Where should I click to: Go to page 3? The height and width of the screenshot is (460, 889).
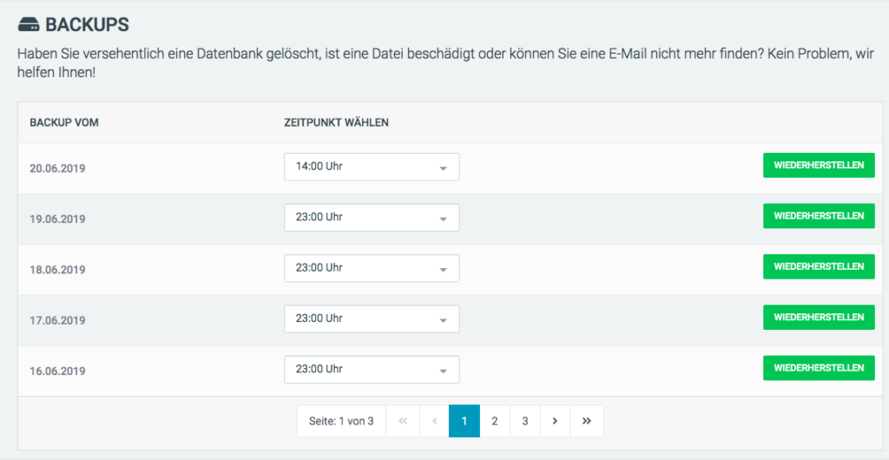coord(525,421)
